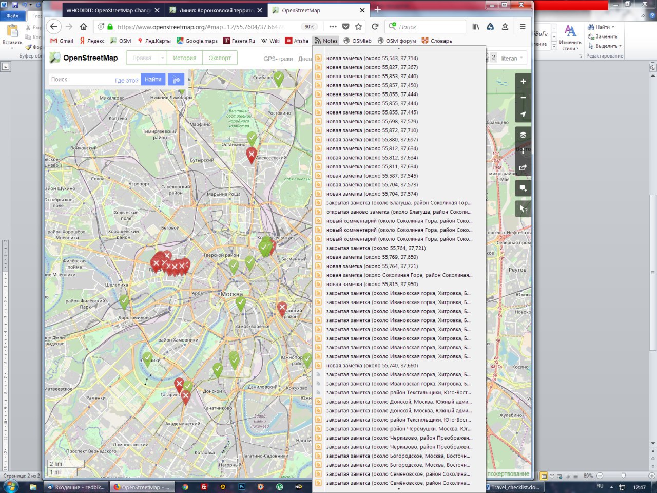Expand the Выделить dropdown in Word

pos(620,46)
